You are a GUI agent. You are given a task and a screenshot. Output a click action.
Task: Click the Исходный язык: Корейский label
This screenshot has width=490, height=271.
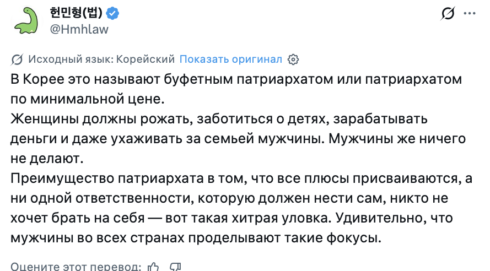tap(101, 59)
